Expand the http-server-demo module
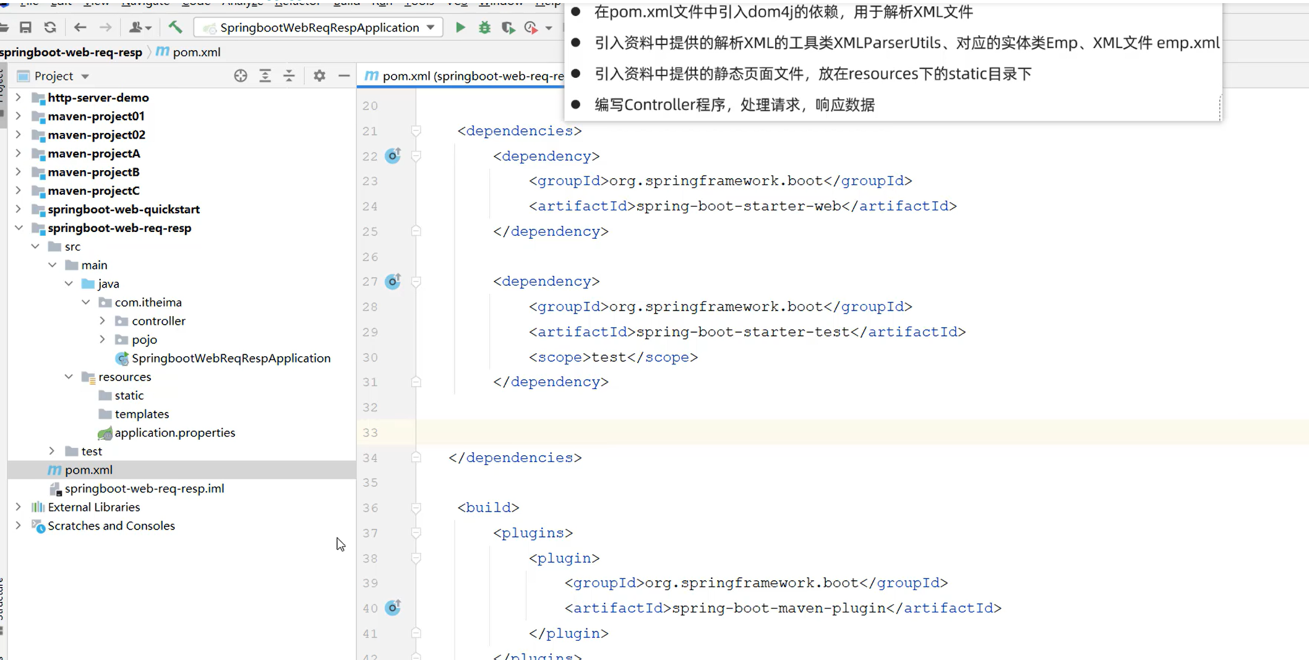 coord(19,97)
